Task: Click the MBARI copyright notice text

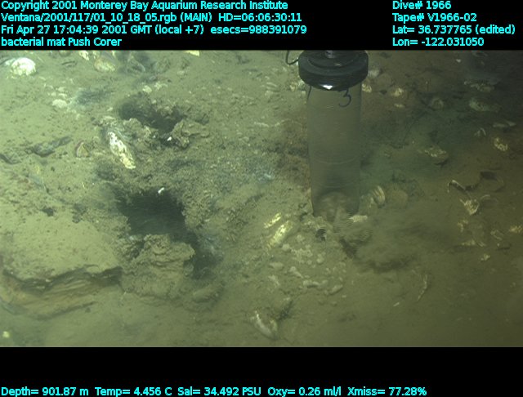Action: (145, 6)
